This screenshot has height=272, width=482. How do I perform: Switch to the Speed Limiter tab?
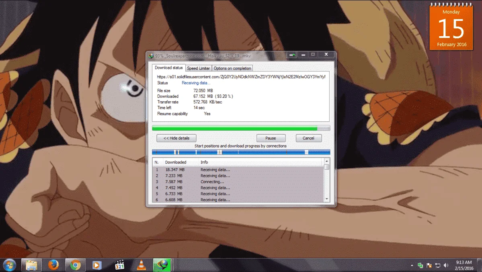198,68
